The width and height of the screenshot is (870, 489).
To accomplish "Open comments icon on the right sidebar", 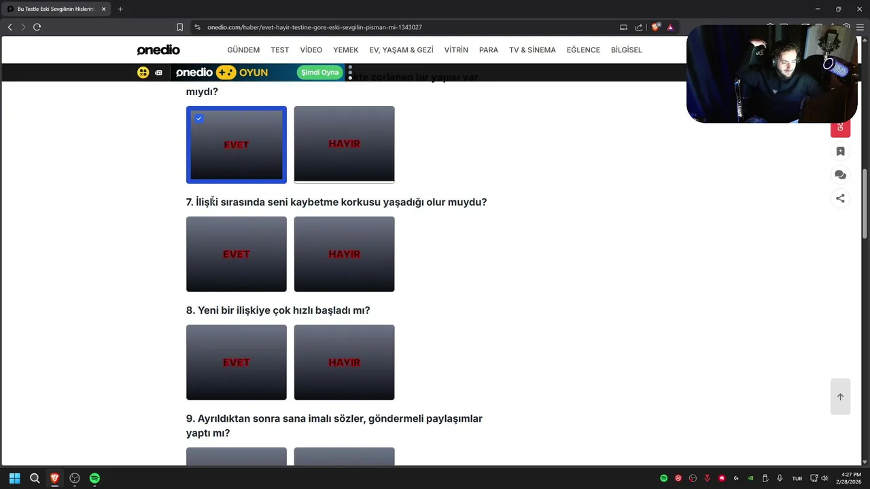I will [x=841, y=175].
